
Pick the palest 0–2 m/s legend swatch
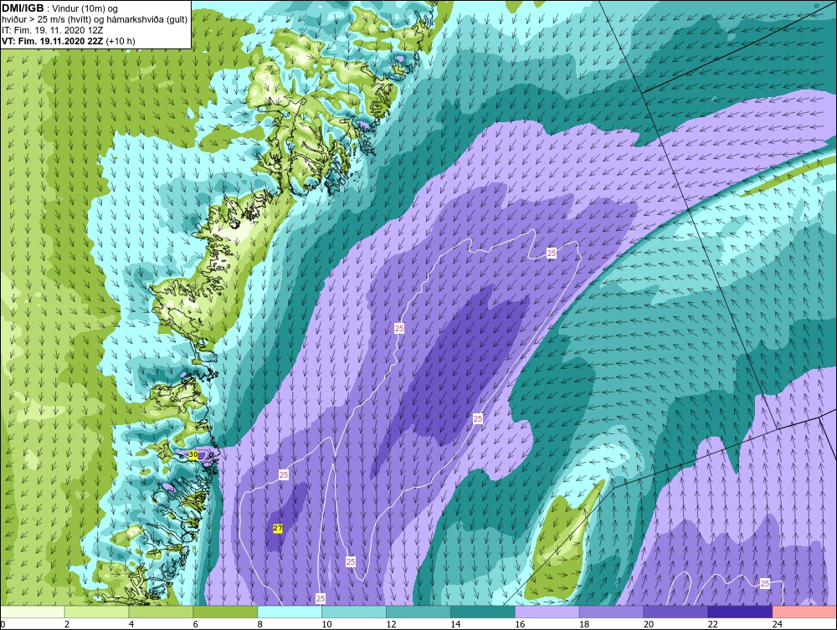click(x=32, y=612)
